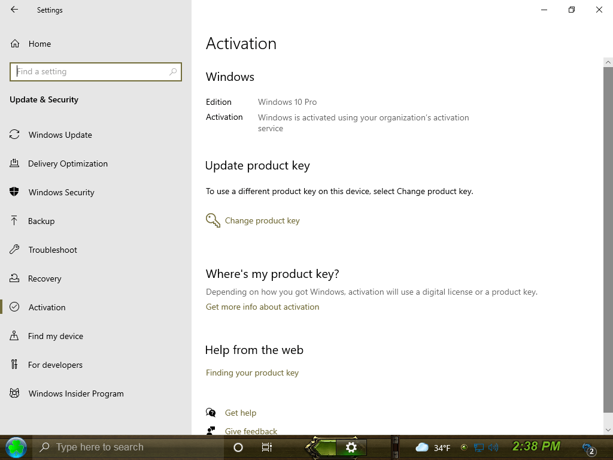Click the Update product key heading

[x=257, y=165]
